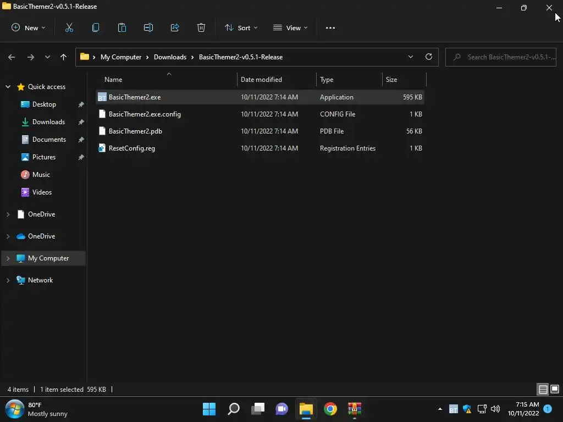The height and width of the screenshot is (422, 563).
Task: Open Pictures in Quick access
Action: (44, 157)
